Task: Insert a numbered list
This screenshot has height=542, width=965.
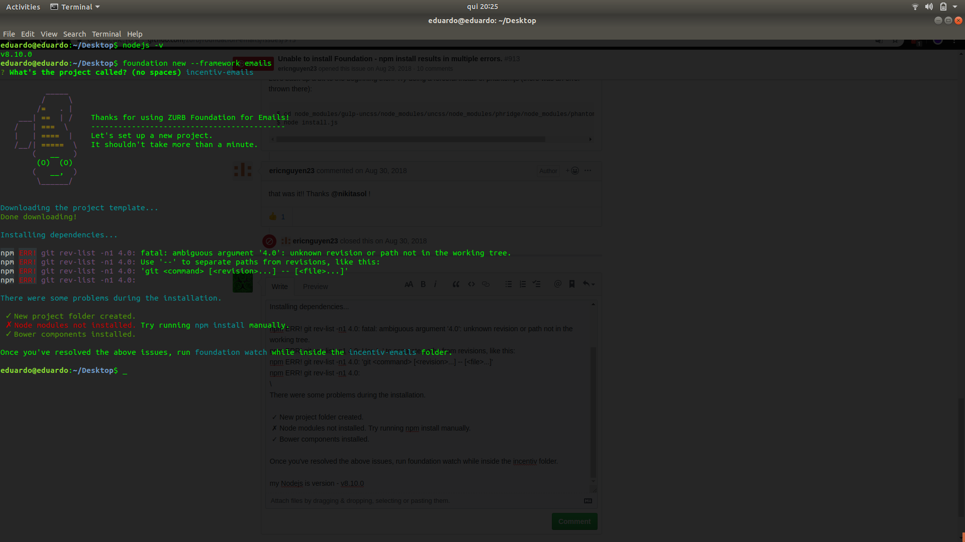Action: pyautogui.click(x=522, y=284)
